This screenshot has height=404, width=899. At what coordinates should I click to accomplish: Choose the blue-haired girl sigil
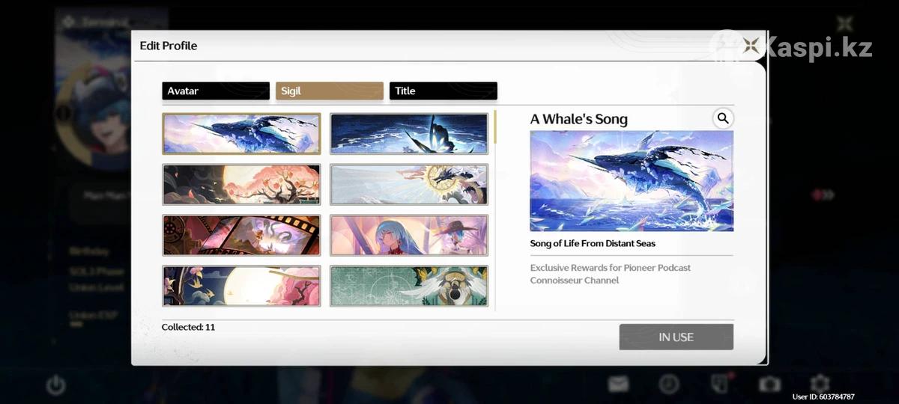point(409,236)
